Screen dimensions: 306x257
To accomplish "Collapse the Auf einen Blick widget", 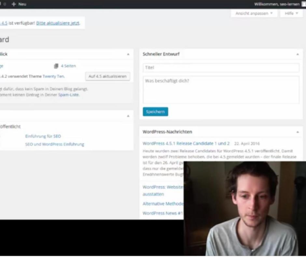I will pyautogui.click(x=128, y=54).
